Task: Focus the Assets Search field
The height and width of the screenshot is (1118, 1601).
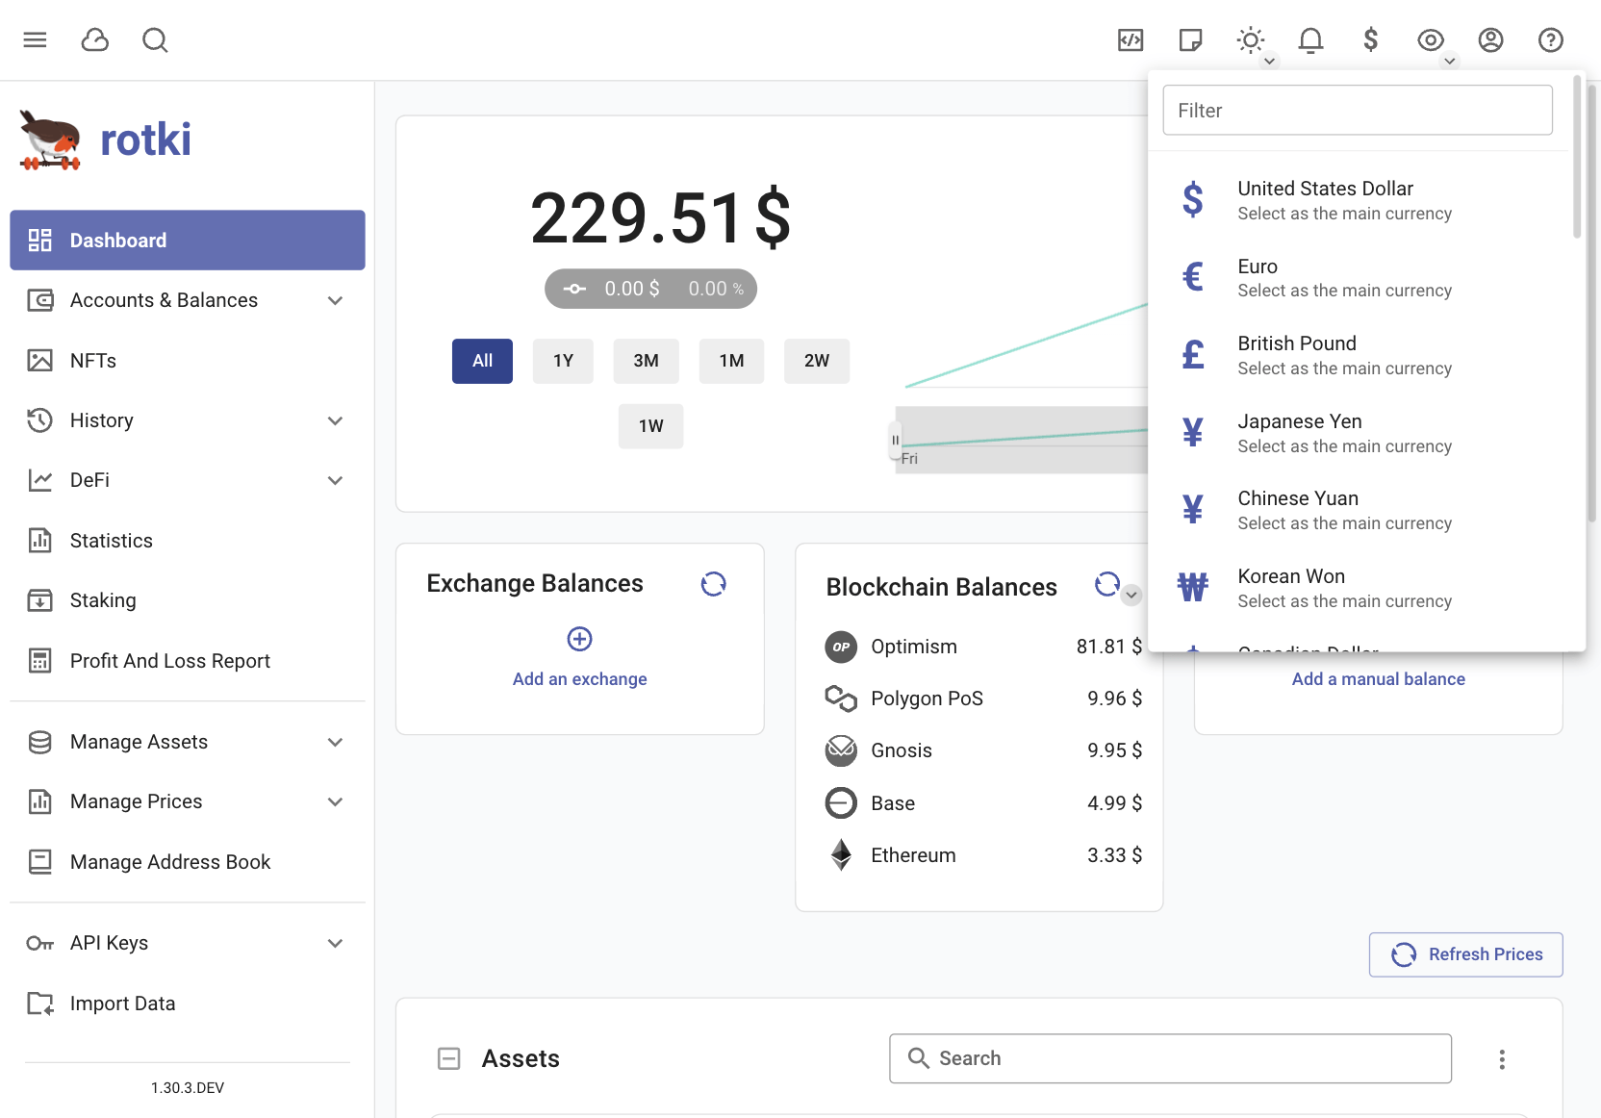Action: [x=1171, y=1058]
